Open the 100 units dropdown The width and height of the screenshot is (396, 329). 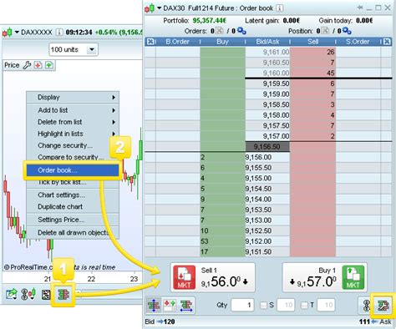coord(74,50)
